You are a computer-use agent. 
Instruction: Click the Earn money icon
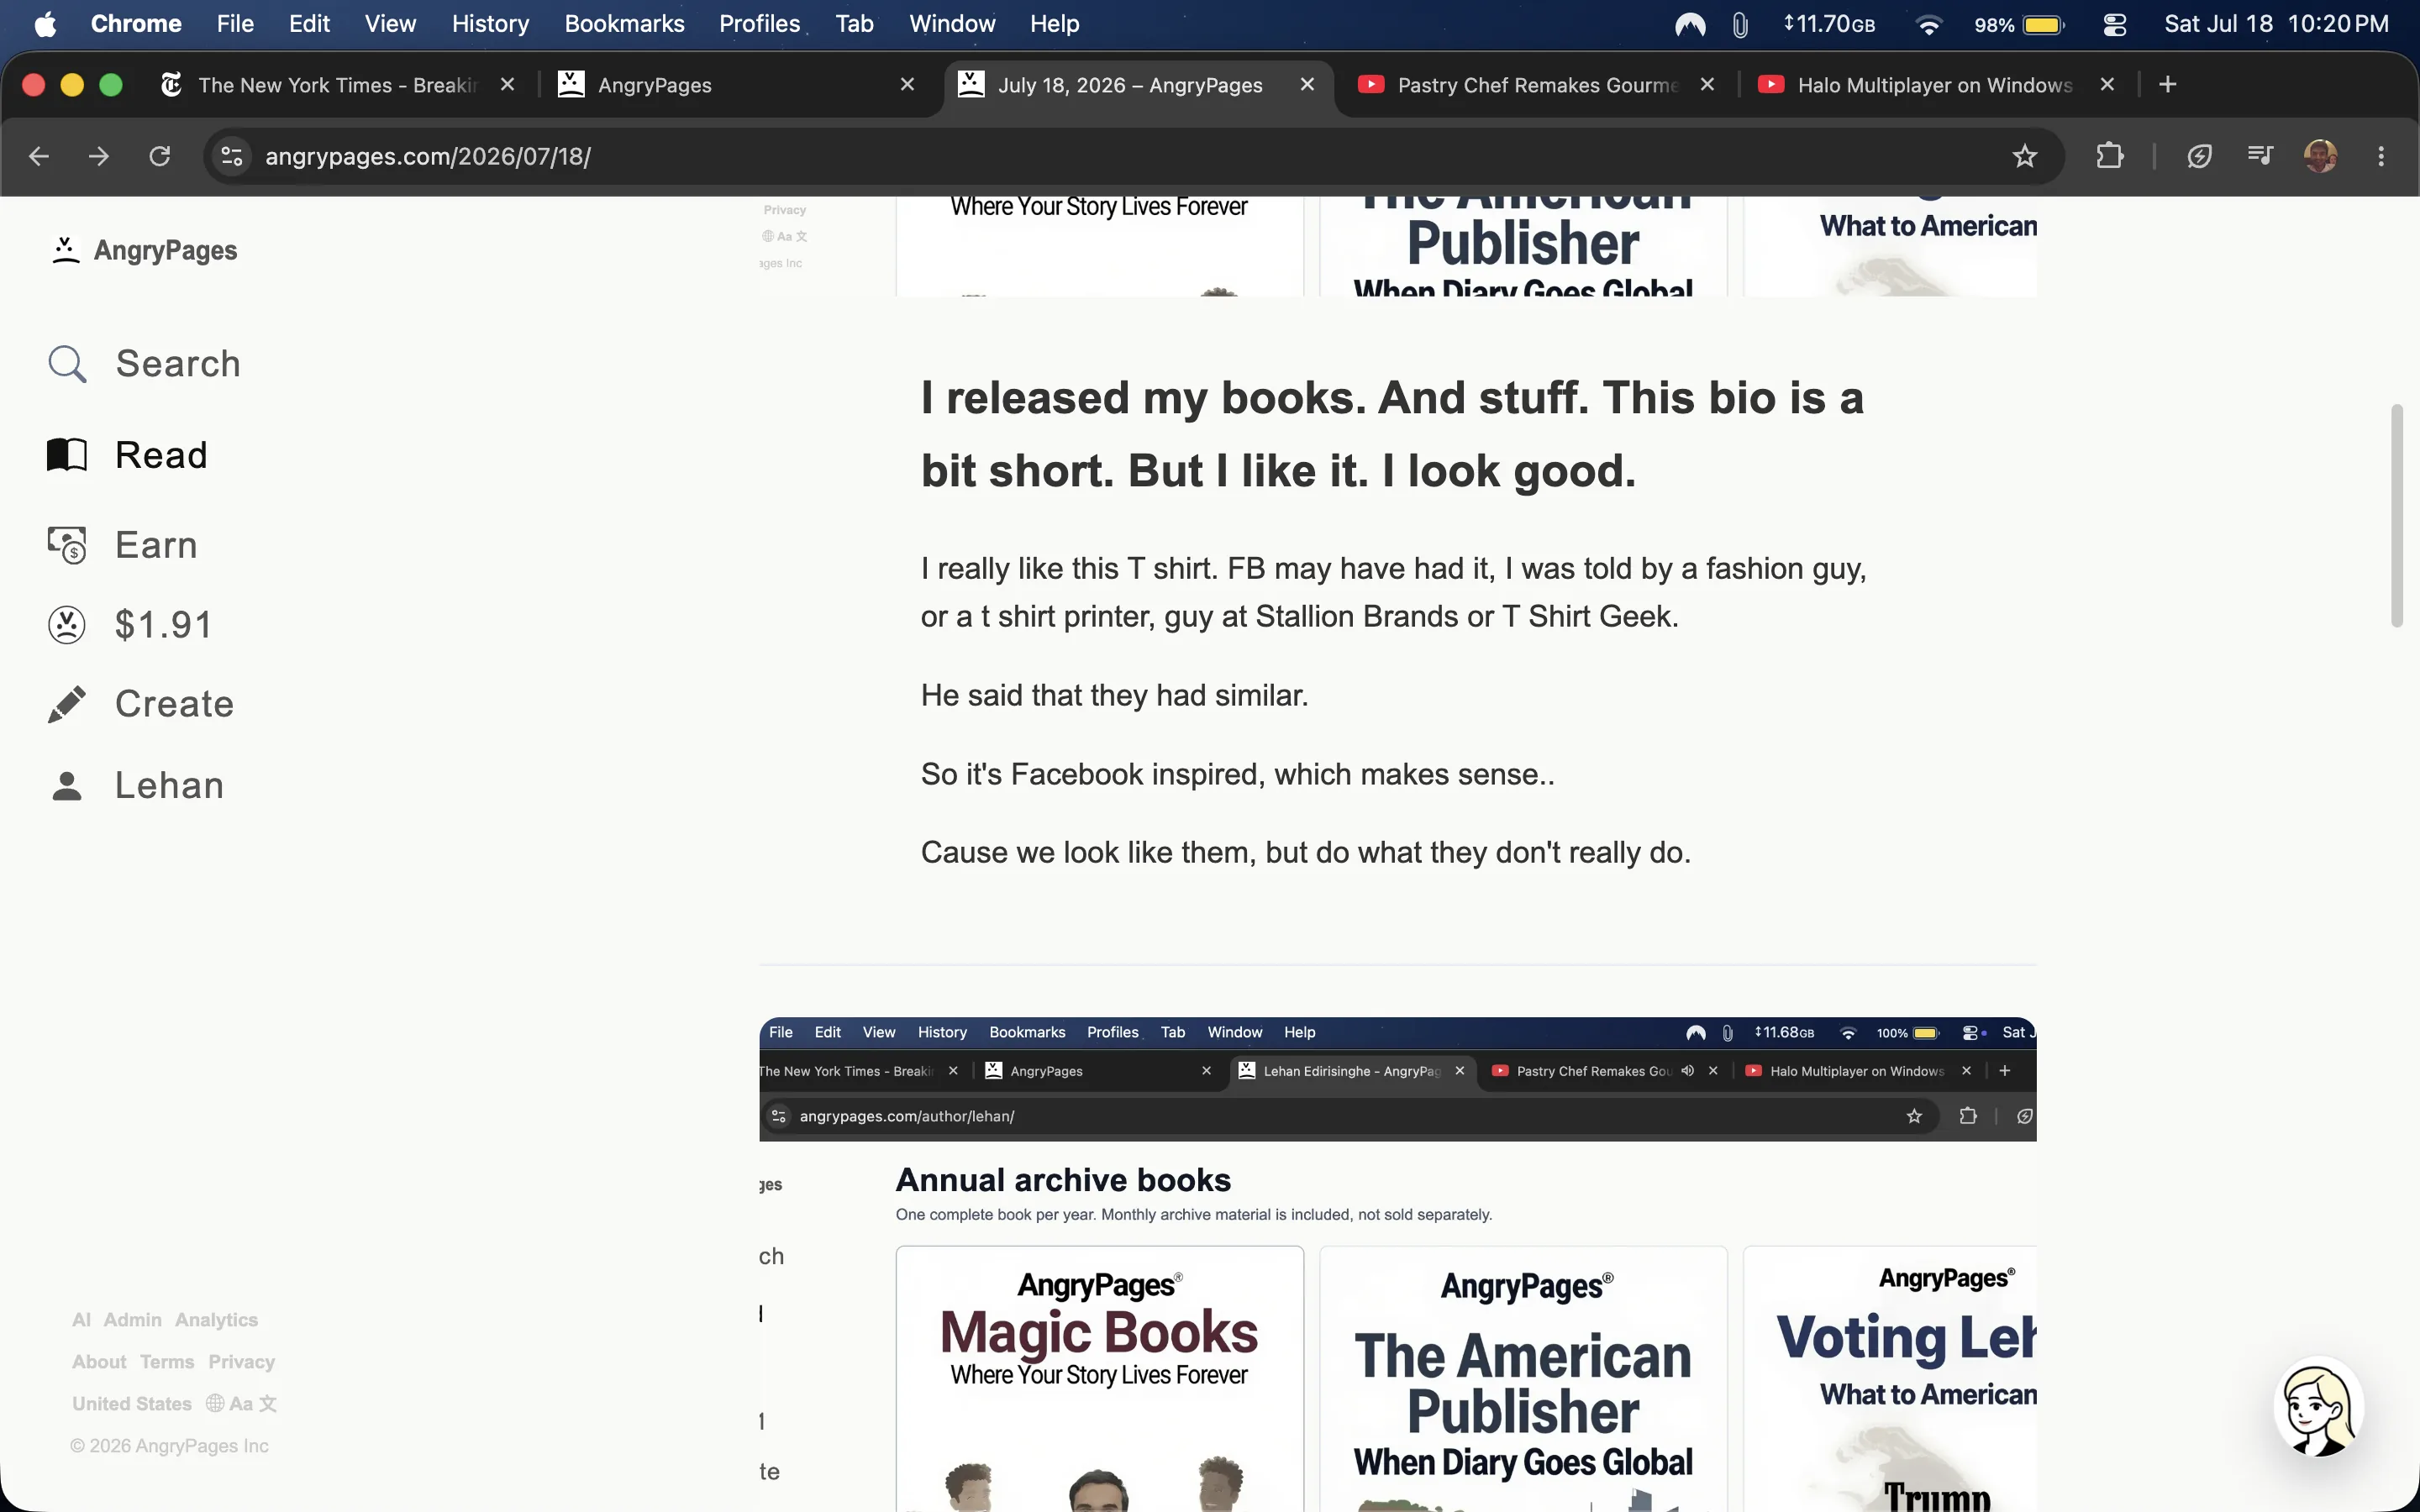point(67,545)
